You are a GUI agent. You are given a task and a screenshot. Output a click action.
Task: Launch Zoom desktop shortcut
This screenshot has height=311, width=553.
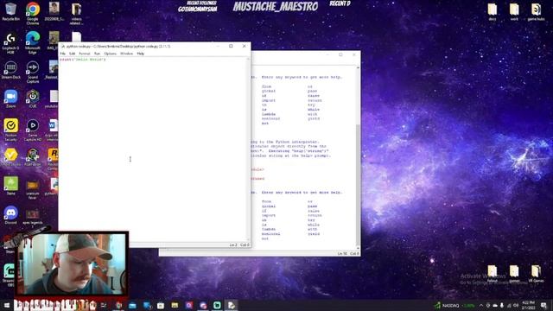[x=10, y=99]
